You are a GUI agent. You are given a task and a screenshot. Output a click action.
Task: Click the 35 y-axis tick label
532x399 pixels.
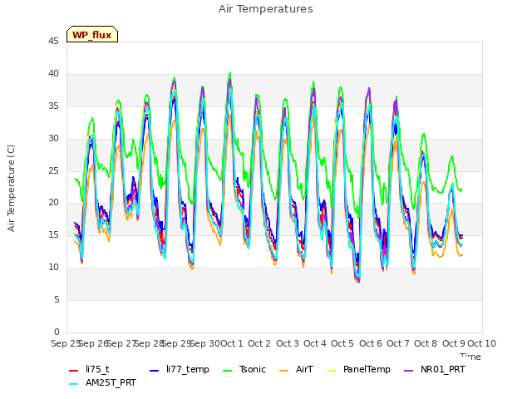click(53, 106)
